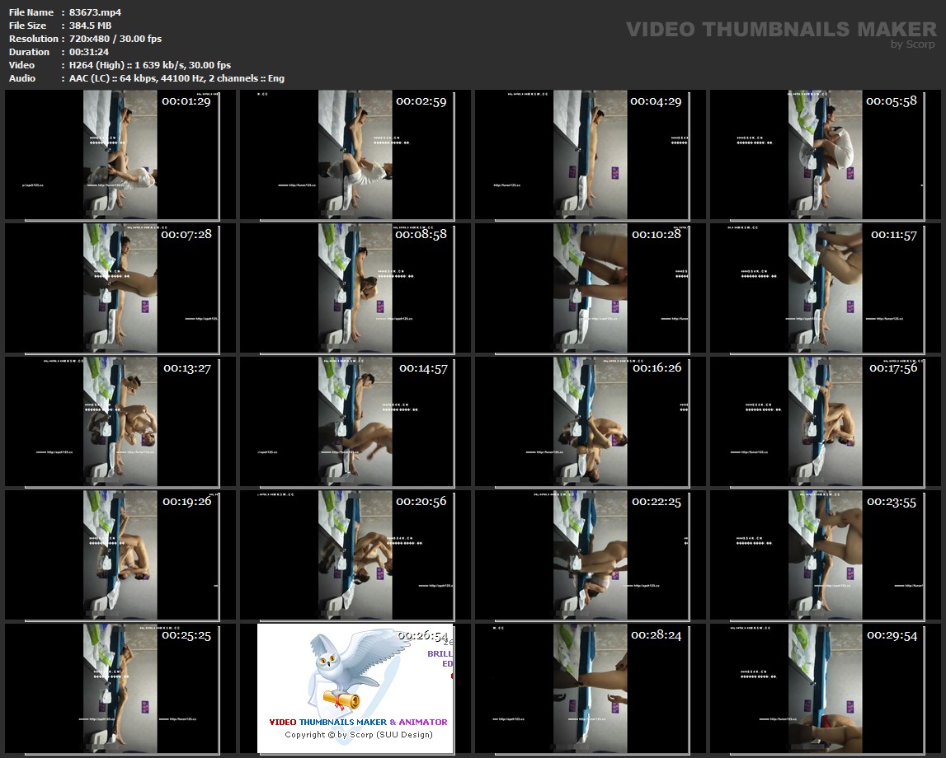Click the file size value 384.5 MB
This screenshot has width=946, height=758.
coord(91,26)
